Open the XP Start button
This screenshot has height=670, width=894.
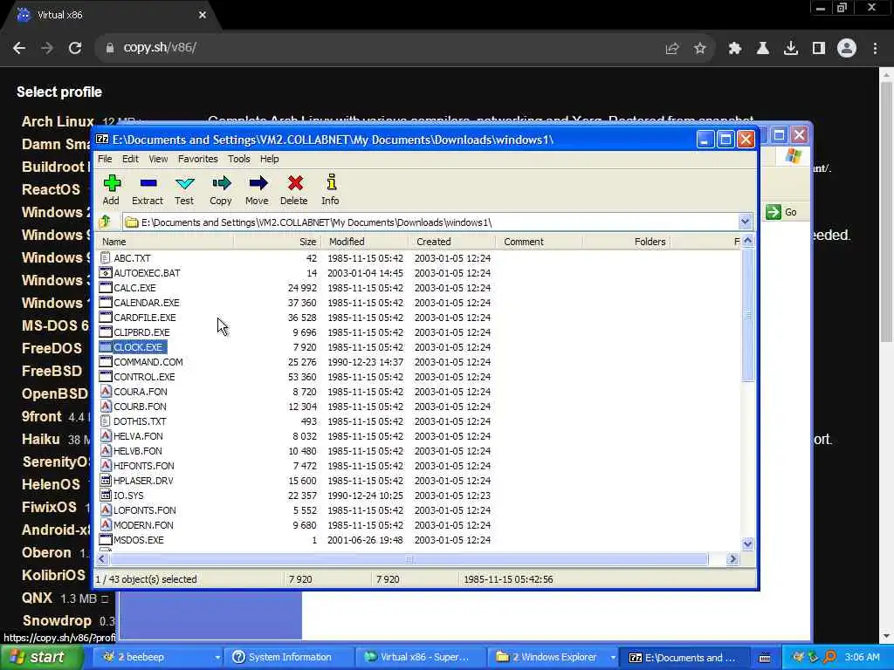pyautogui.click(x=42, y=657)
